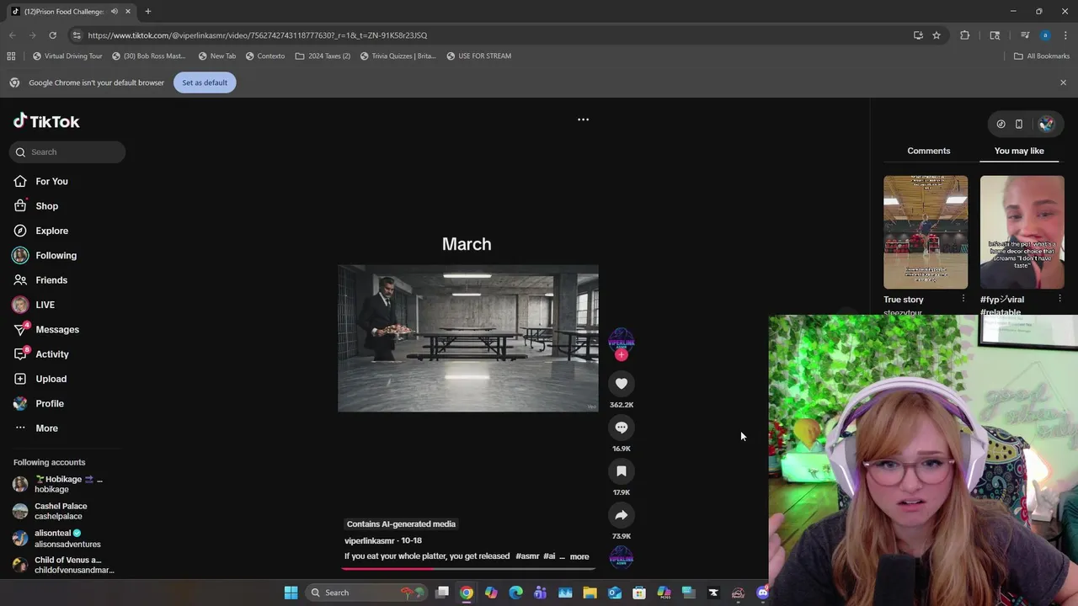Switch to You may like tab
The height and width of the screenshot is (606, 1078).
1019,151
